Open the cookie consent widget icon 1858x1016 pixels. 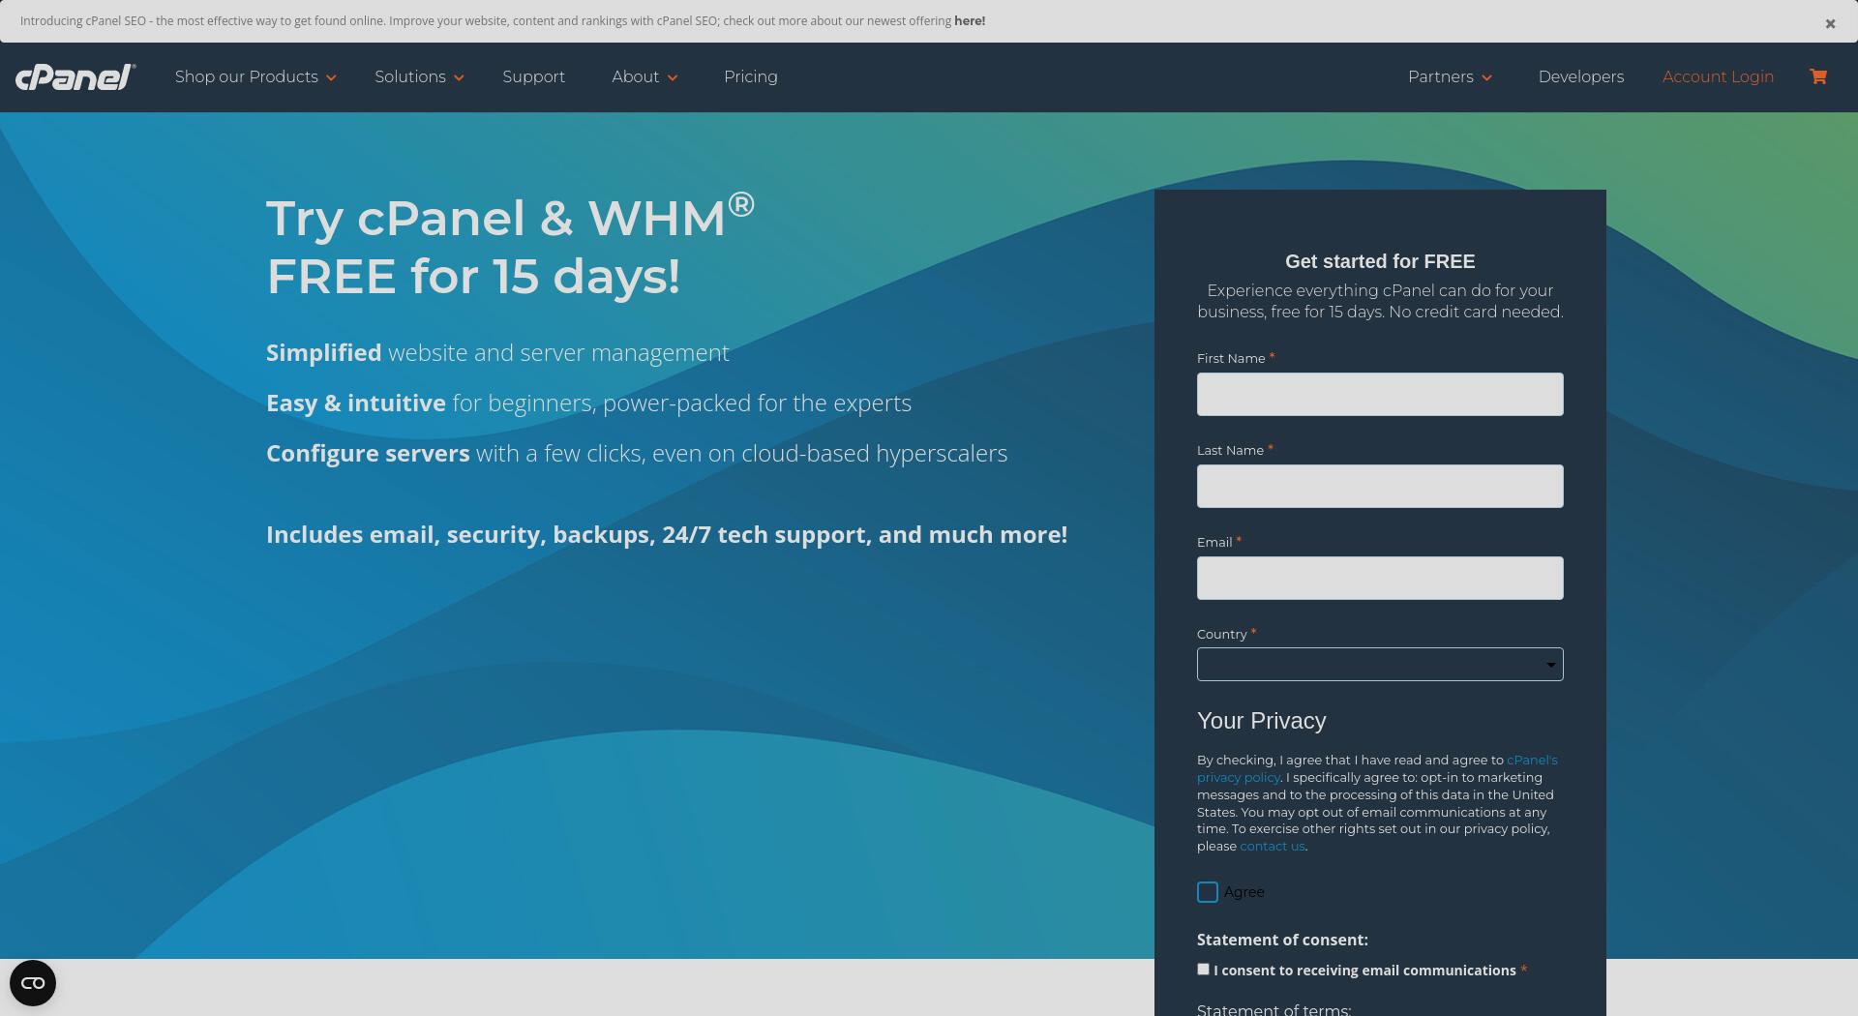(33, 983)
